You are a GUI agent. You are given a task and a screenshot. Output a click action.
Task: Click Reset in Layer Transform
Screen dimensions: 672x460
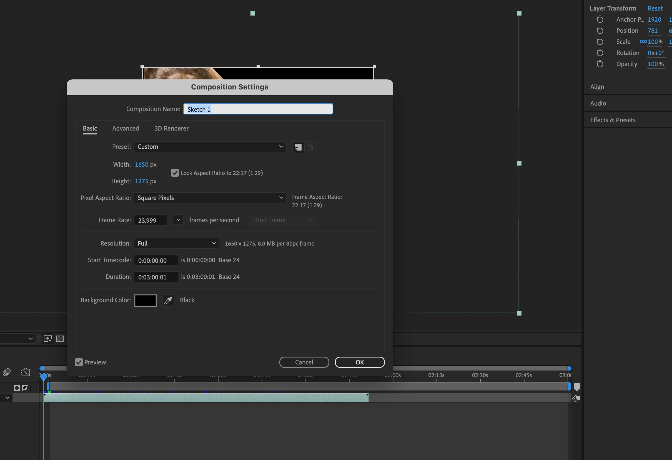[x=655, y=8]
